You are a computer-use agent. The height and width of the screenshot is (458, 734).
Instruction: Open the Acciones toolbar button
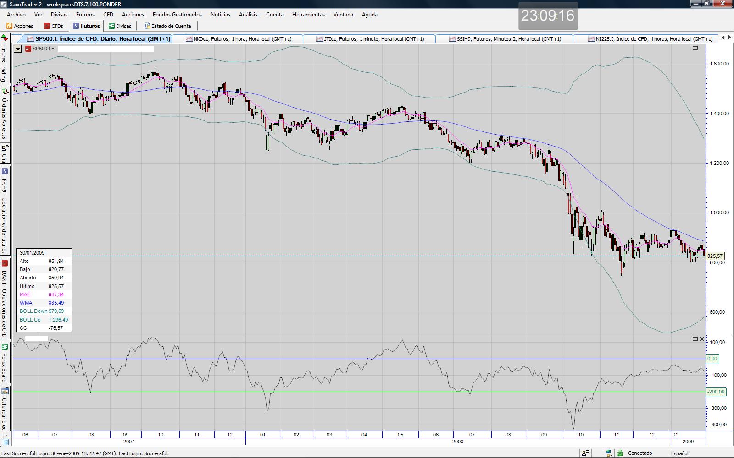click(x=20, y=26)
